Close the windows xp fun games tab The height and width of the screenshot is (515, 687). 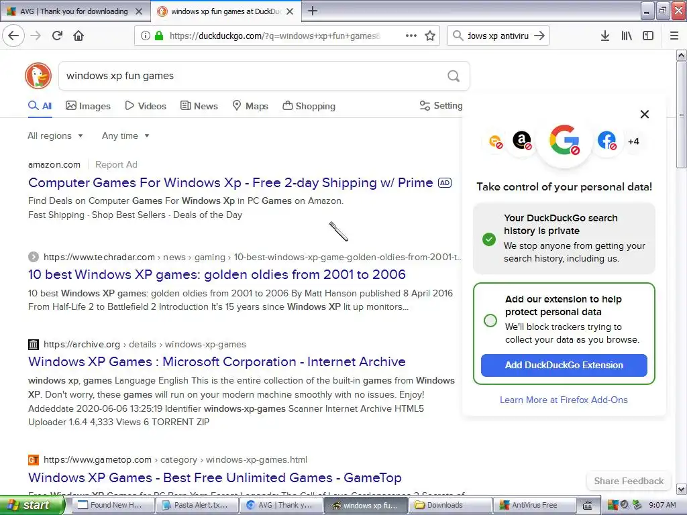click(290, 11)
